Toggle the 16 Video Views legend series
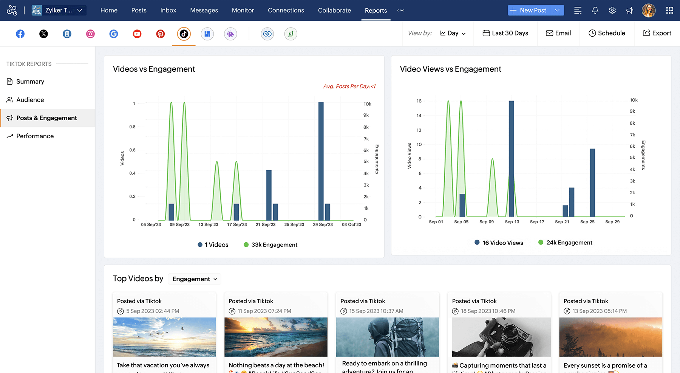This screenshot has height=373, width=680. (499, 243)
